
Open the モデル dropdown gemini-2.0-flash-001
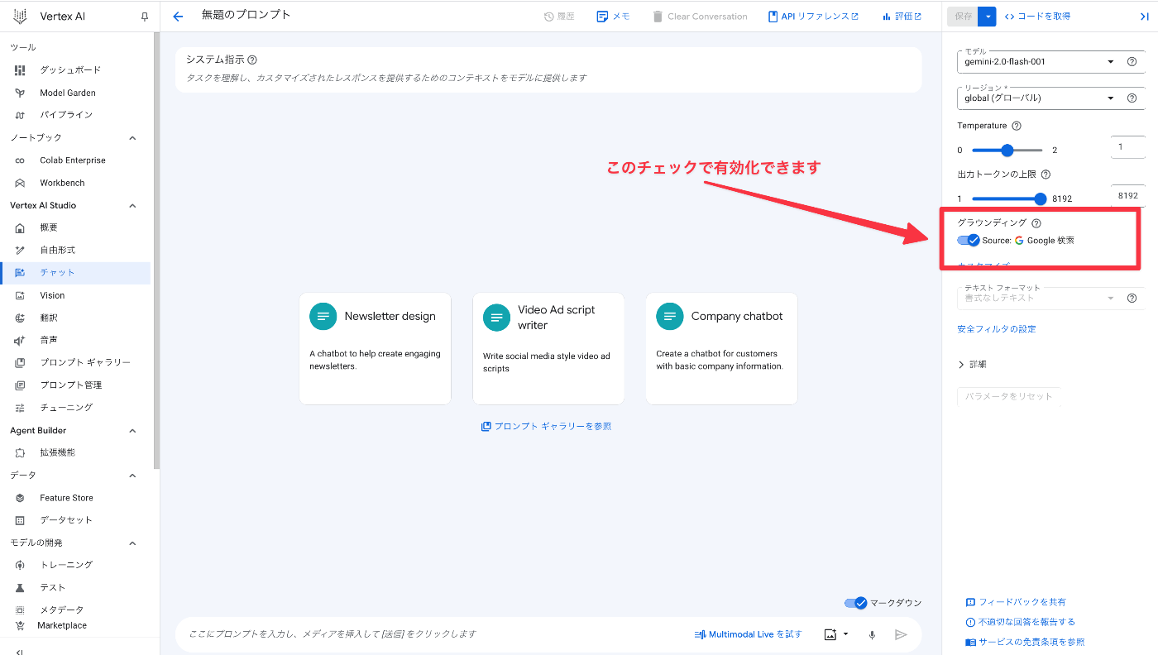pos(1040,62)
